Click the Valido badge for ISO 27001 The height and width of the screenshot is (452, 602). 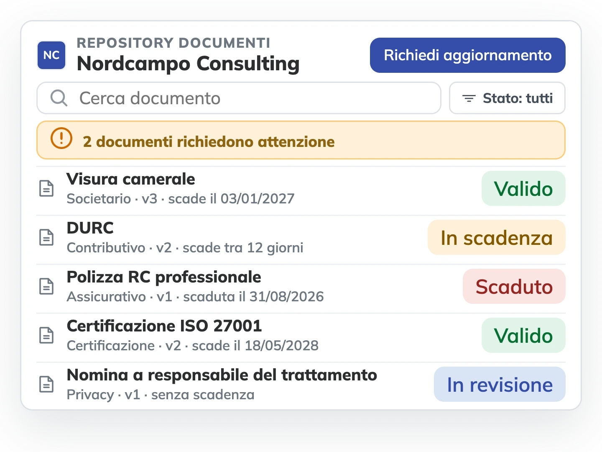(523, 335)
